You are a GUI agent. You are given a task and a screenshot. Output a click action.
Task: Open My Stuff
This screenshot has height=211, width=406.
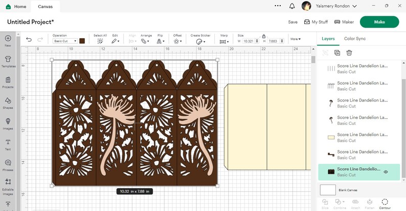click(316, 22)
